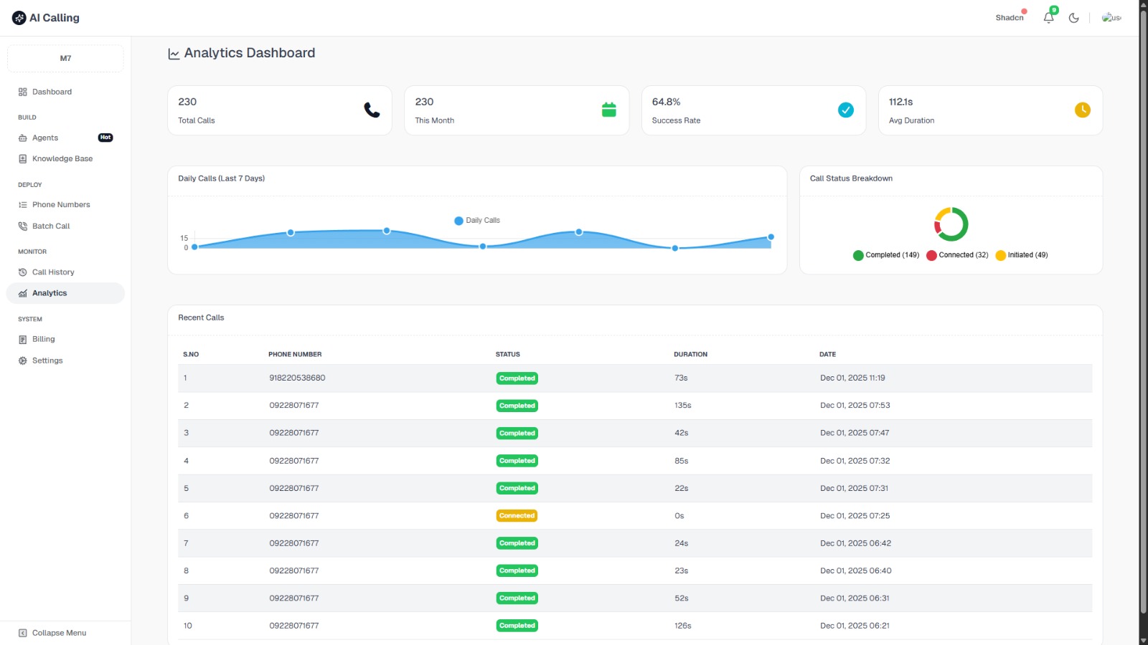Click the Shadcn account button
The height and width of the screenshot is (645, 1148).
[x=1009, y=17]
